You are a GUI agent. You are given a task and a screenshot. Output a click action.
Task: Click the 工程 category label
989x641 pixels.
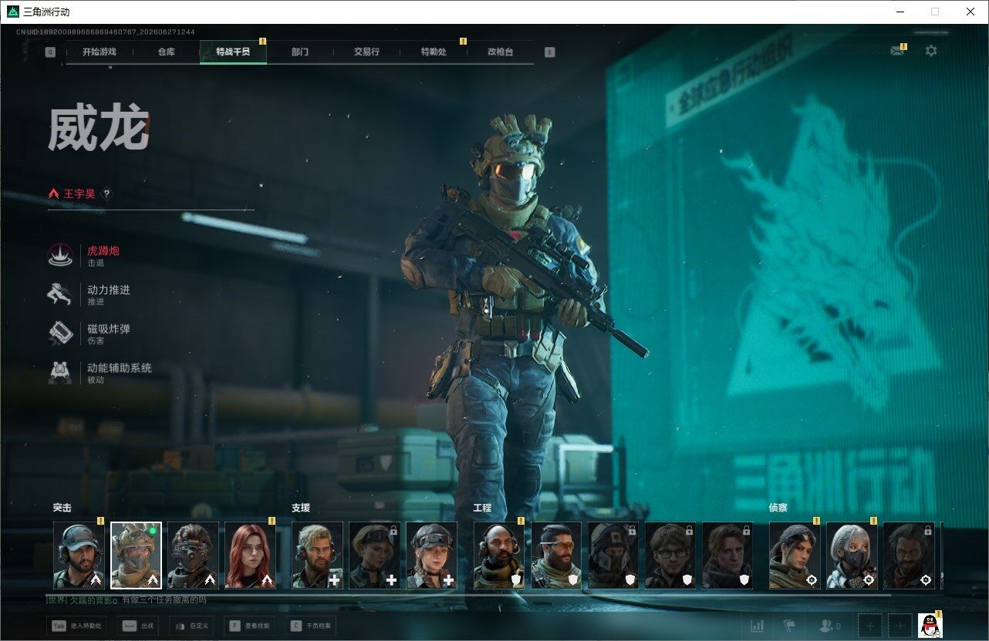tap(482, 508)
